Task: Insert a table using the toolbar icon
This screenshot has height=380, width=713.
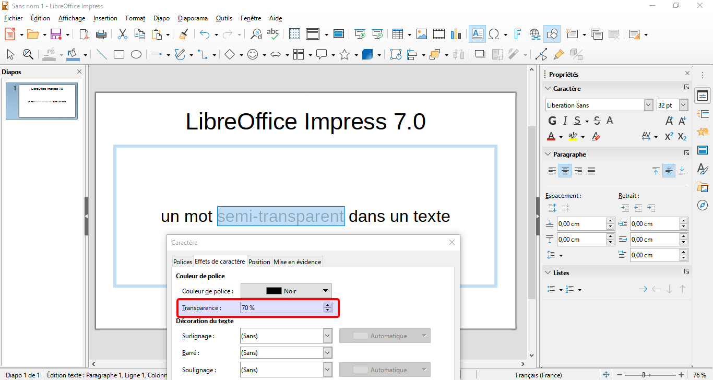Action: point(398,34)
